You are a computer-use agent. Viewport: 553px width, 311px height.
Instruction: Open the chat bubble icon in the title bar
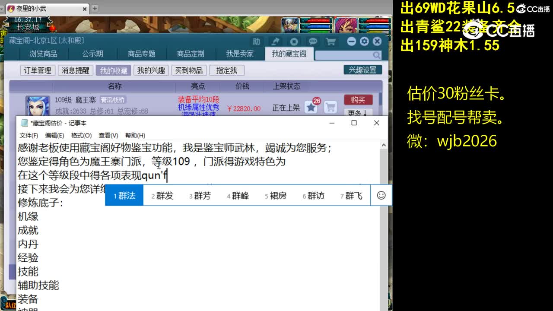click(313, 41)
